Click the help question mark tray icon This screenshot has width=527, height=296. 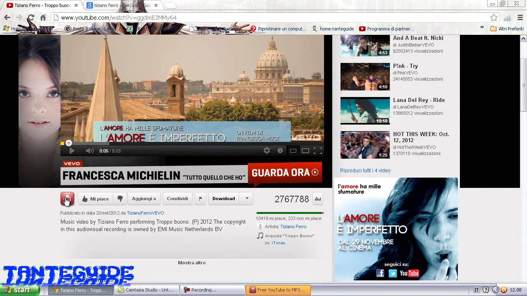click(x=486, y=290)
